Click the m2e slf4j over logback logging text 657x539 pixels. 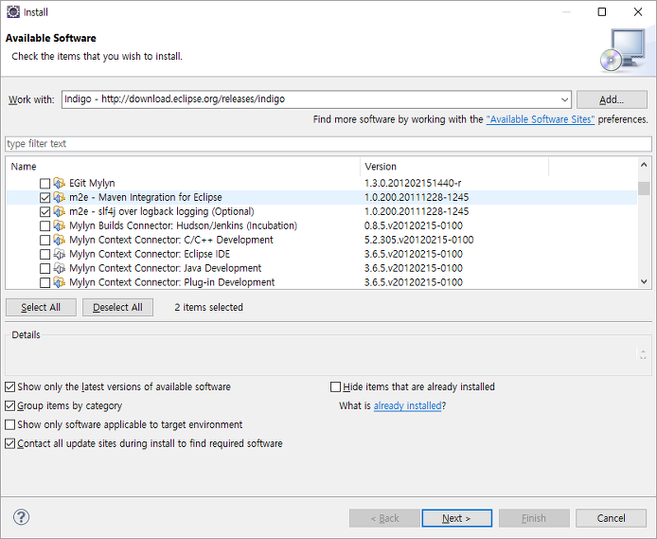click(x=162, y=211)
